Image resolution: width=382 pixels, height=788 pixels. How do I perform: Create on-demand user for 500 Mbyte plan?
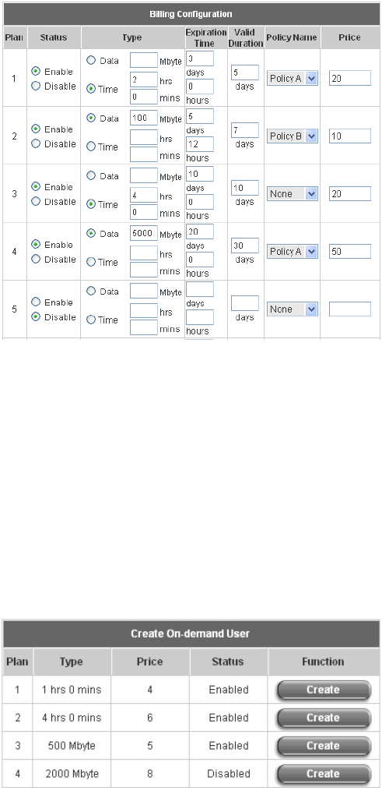click(324, 746)
